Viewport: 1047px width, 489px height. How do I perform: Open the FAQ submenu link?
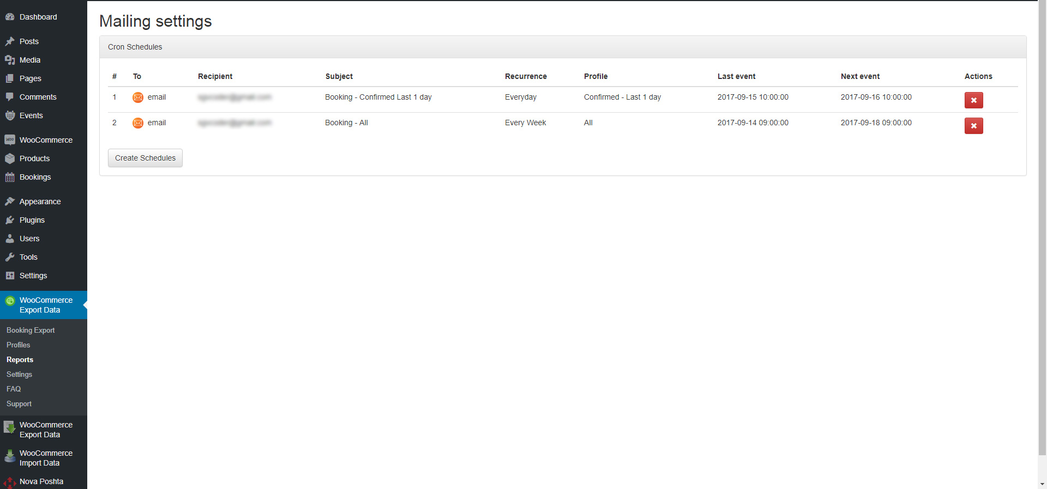(x=14, y=389)
